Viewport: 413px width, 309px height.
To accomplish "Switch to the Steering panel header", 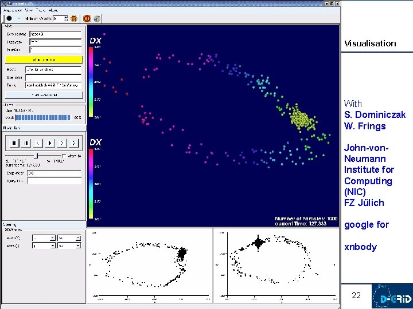I will 44,224.
